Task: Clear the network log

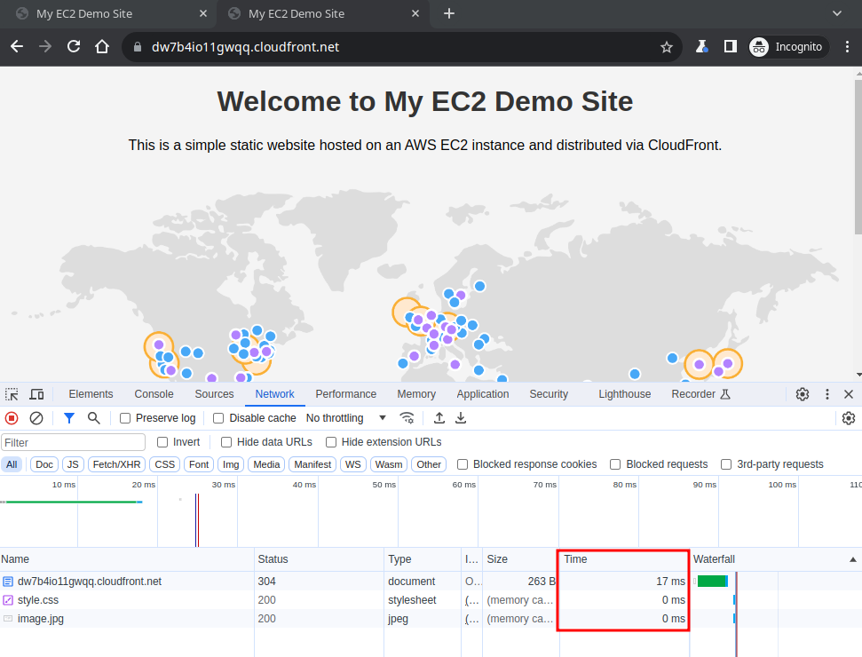Action: coord(36,418)
